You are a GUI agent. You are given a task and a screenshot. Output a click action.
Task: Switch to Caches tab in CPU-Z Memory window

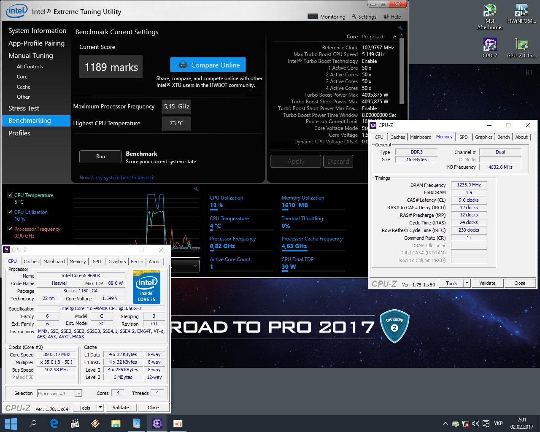pyautogui.click(x=397, y=137)
